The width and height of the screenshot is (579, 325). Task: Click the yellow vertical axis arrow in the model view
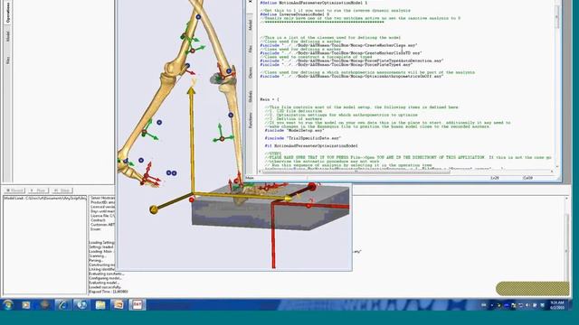191,140
